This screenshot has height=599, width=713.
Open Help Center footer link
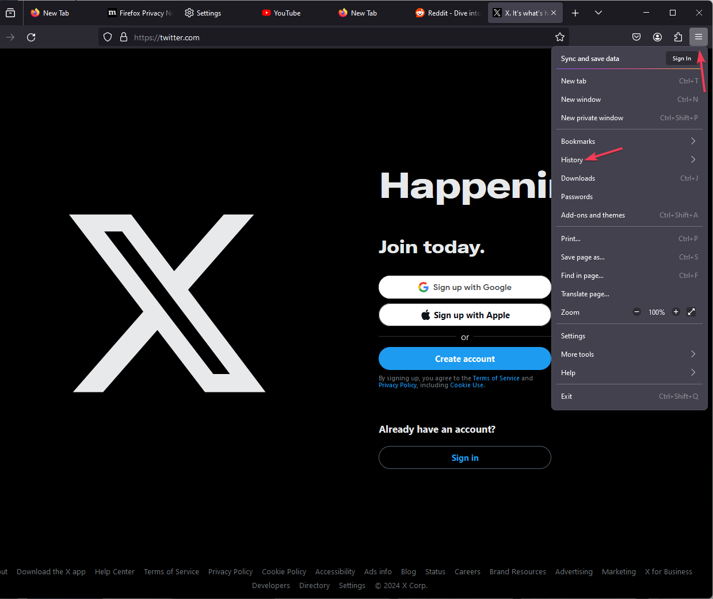[x=115, y=571]
